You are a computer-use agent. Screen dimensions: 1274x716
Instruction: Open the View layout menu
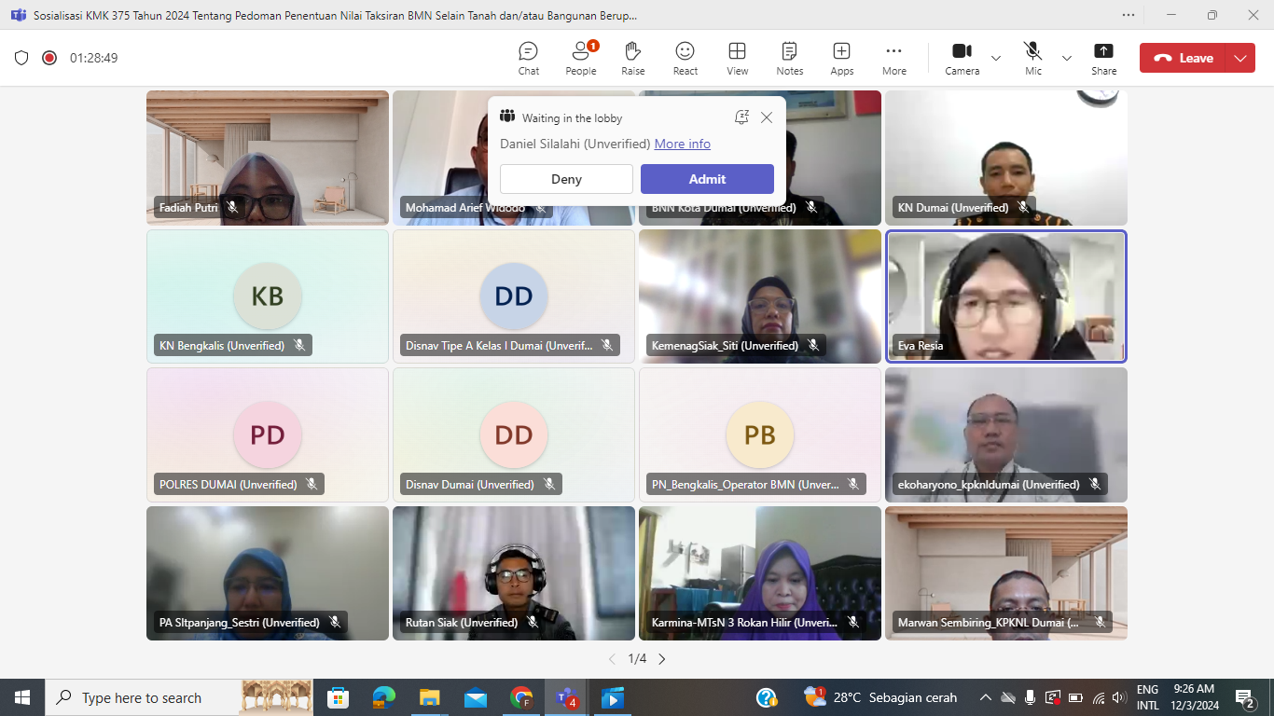pyautogui.click(x=737, y=58)
